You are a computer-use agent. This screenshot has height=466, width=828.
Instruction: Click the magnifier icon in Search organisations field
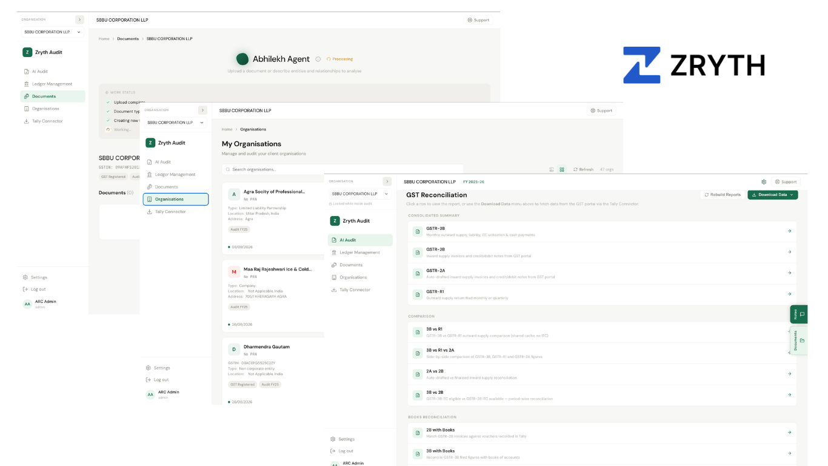pyautogui.click(x=228, y=169)
